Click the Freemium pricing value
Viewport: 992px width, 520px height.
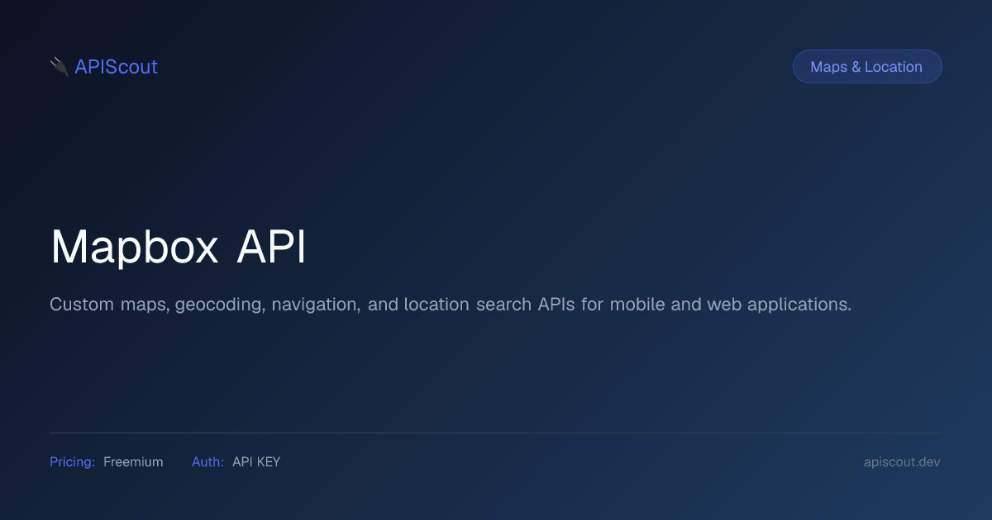click(133, 462)
